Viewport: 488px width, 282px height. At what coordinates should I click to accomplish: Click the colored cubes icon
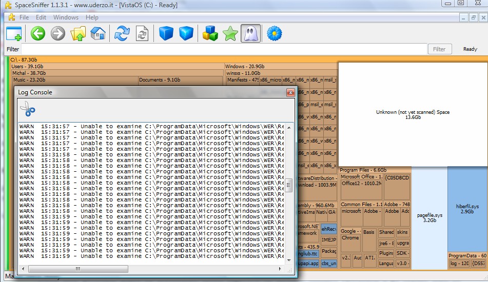tap(210, 34)
